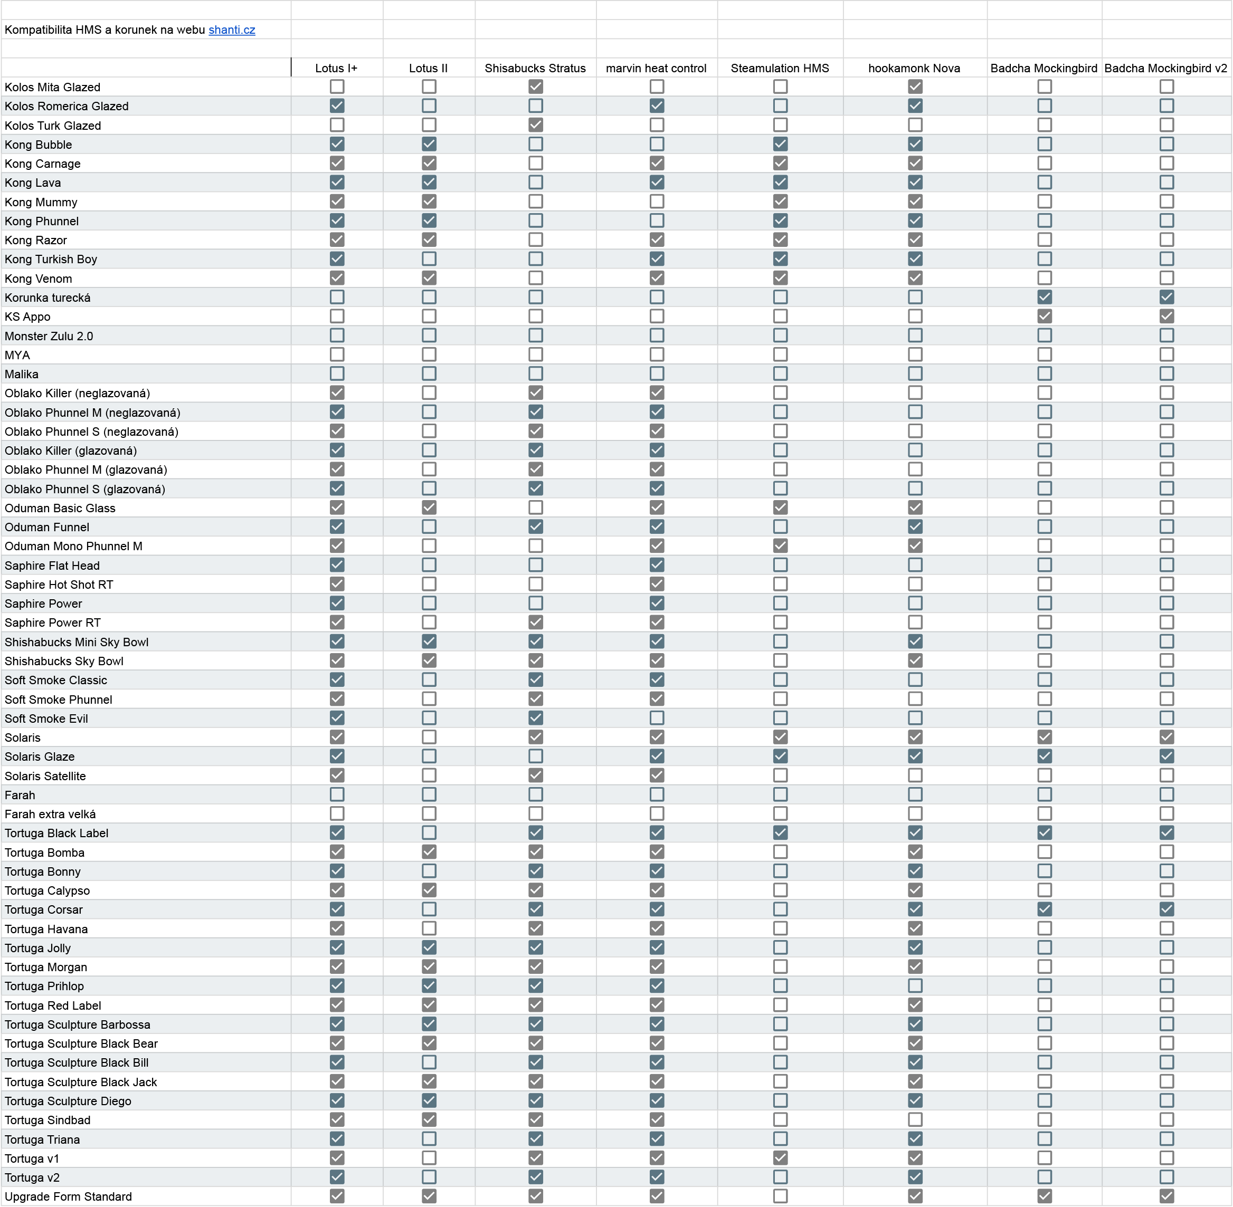
Task: Check marvin heat control for Soft Smoke Evil
Action: pos(657,717)
